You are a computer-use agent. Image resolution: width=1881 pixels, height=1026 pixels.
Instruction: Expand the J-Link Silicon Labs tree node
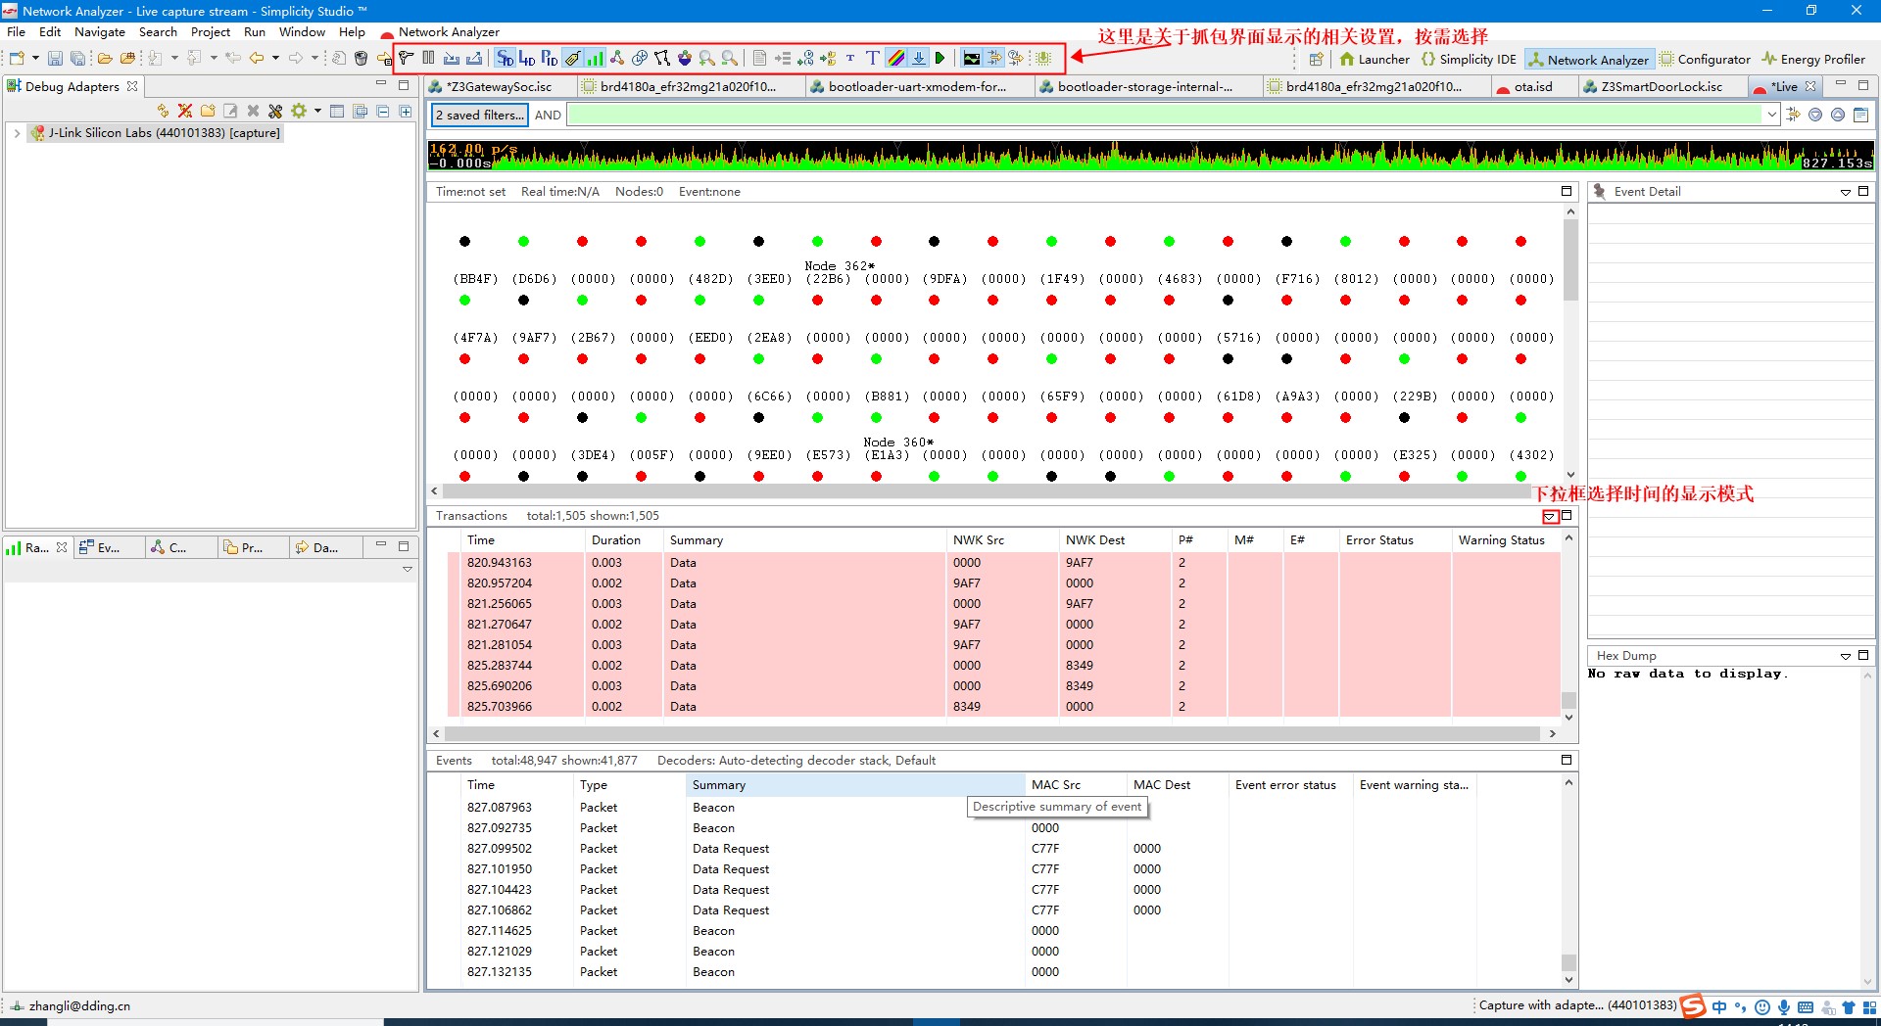tap(18, 132)
